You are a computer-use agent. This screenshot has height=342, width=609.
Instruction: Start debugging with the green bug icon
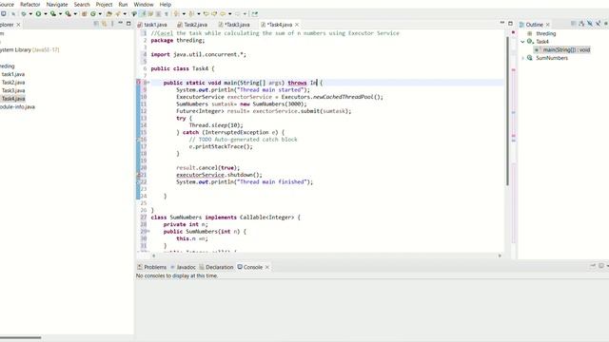coord(23,13)
